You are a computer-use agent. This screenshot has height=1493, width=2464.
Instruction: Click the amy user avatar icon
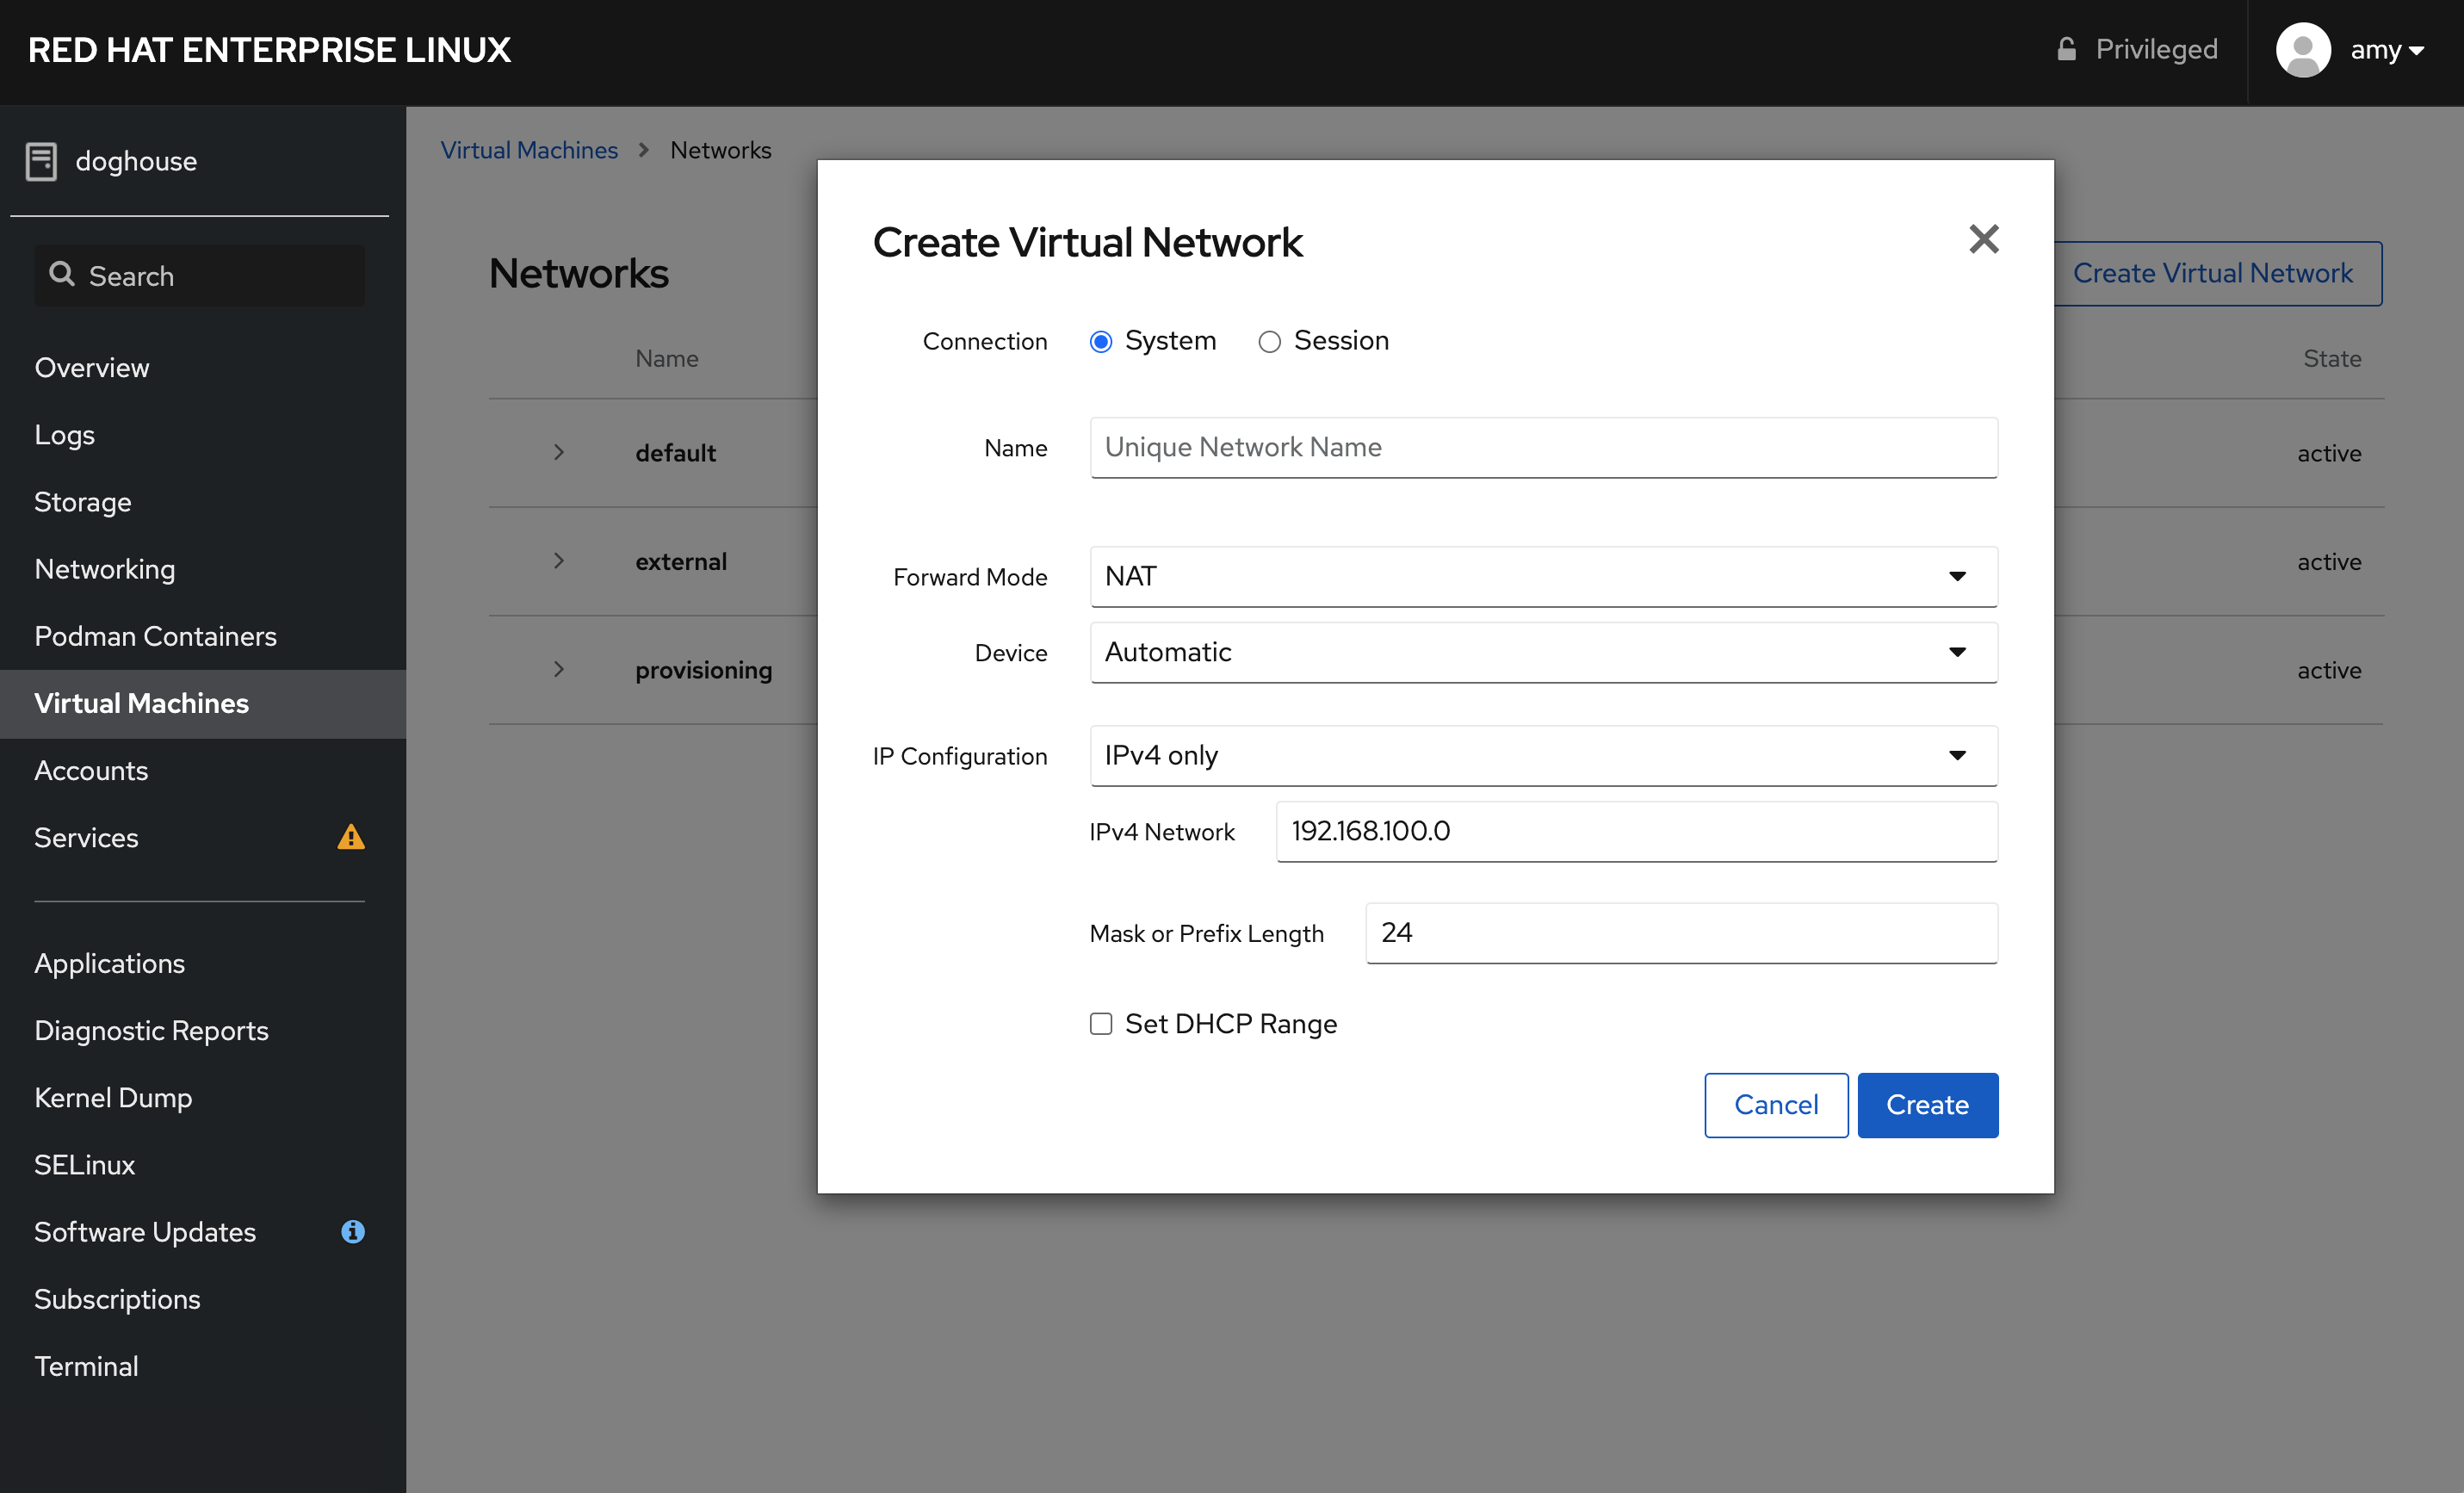tap(2302, 49)
